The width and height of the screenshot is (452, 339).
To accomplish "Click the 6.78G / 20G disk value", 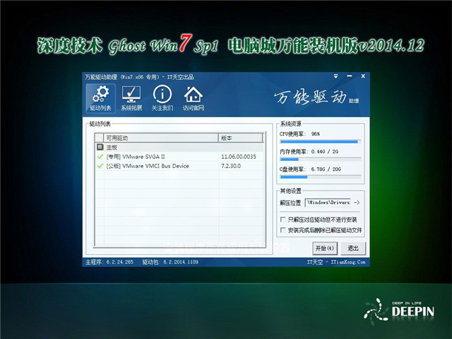I will (326, 169).
